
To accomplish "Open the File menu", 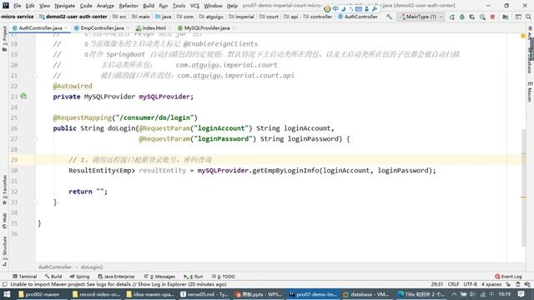I will [17, 6].
